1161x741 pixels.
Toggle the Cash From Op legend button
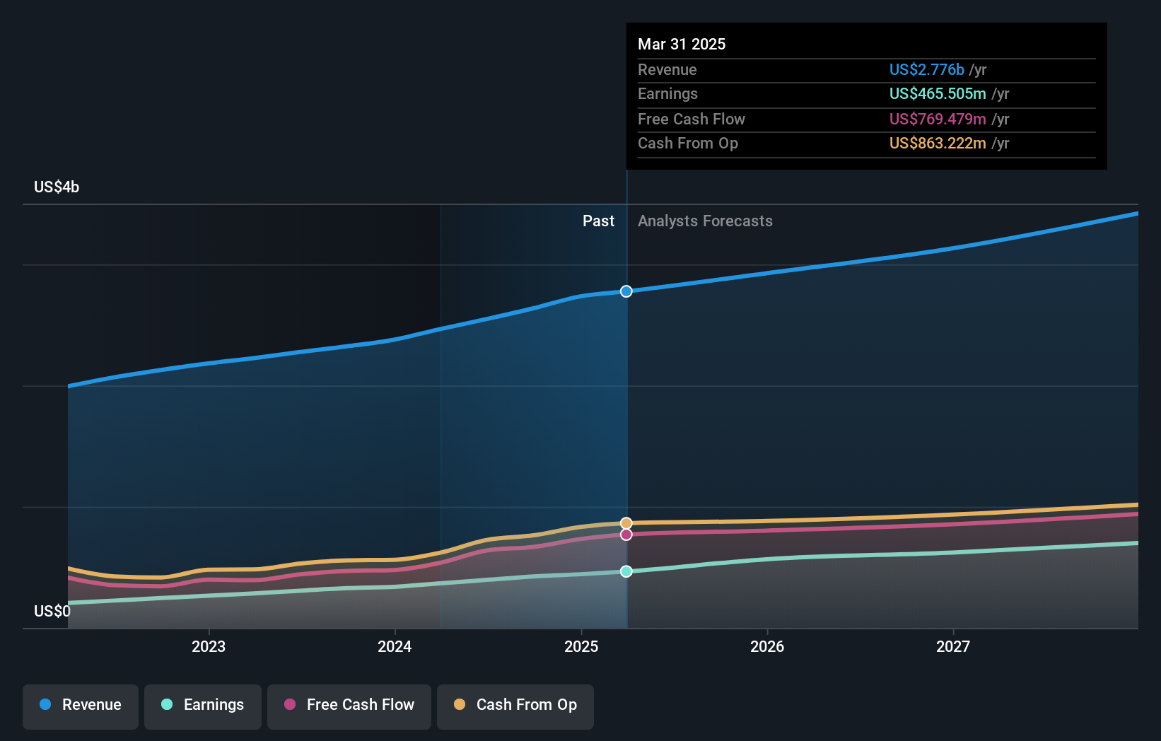(515, 706)
